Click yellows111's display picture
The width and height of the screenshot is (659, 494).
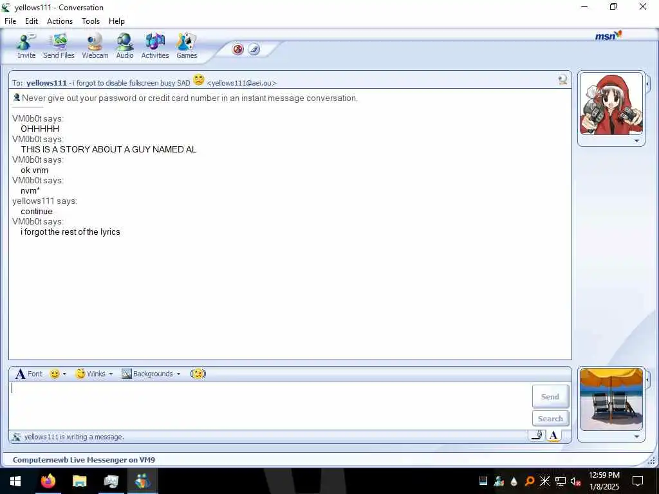click(x=611, y=104)
